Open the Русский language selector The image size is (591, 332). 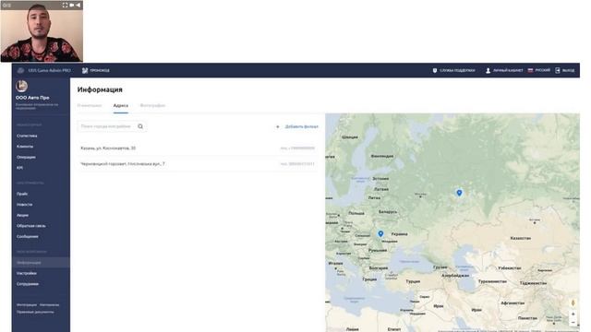coord(542,70)
